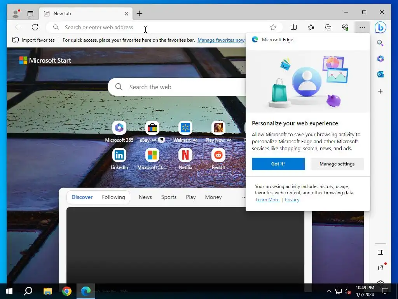Open the Privacy link
The height and width of the screenshot is (299, 398).
(292, 200)
